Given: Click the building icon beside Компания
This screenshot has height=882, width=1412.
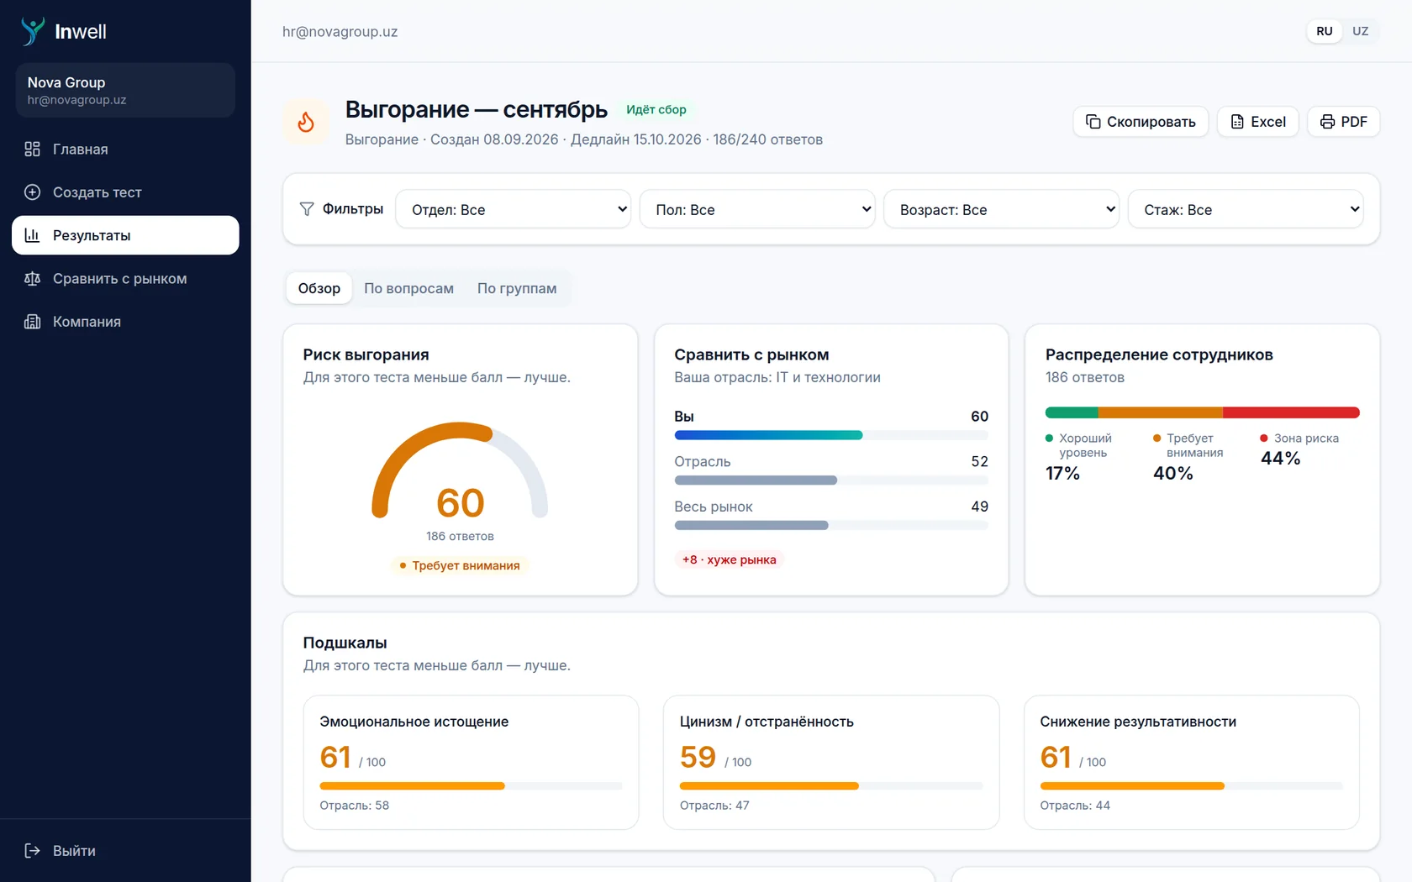Looking at the screenshot, I should point(32,322).
